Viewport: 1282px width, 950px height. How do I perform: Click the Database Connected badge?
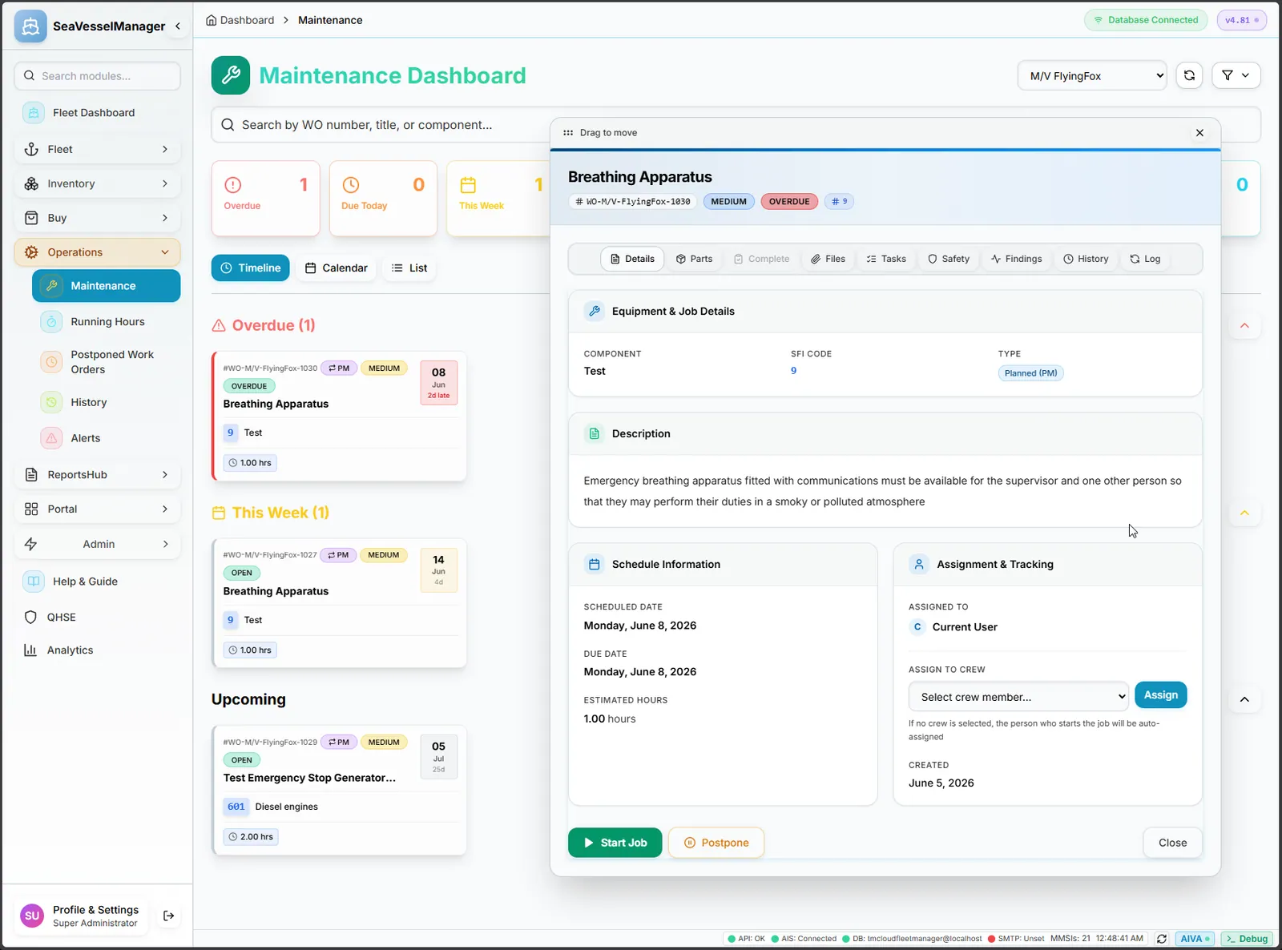point(1146,20)
